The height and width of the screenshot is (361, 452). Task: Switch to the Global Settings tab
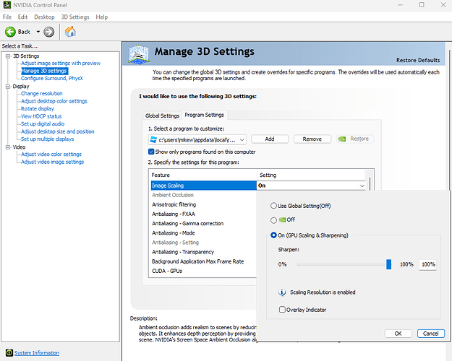162,116
